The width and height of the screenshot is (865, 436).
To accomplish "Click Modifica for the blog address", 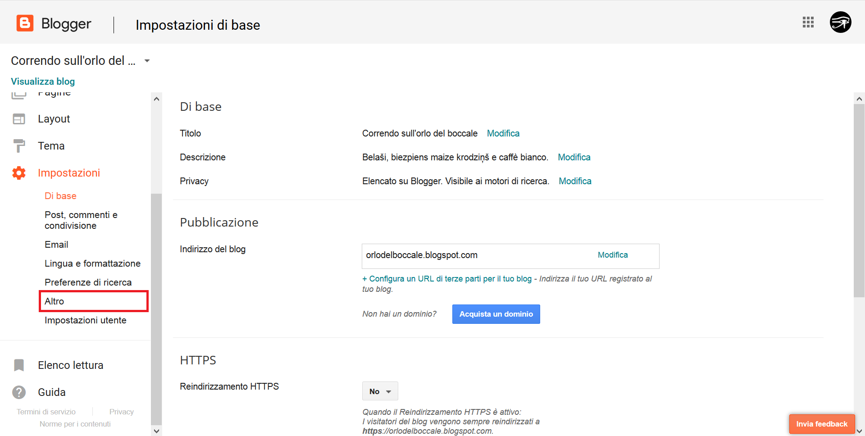I will coord(613,255).
